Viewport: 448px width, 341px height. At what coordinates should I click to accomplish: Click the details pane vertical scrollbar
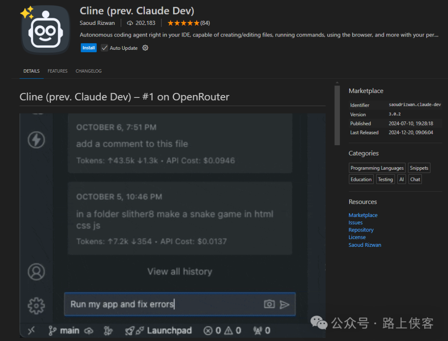pos(337,115)
